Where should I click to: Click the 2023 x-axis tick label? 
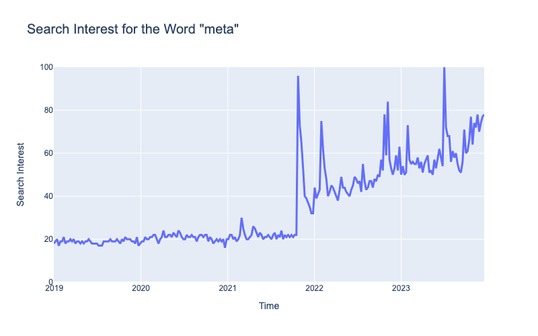pyautogui.click(x=401, y=288)
